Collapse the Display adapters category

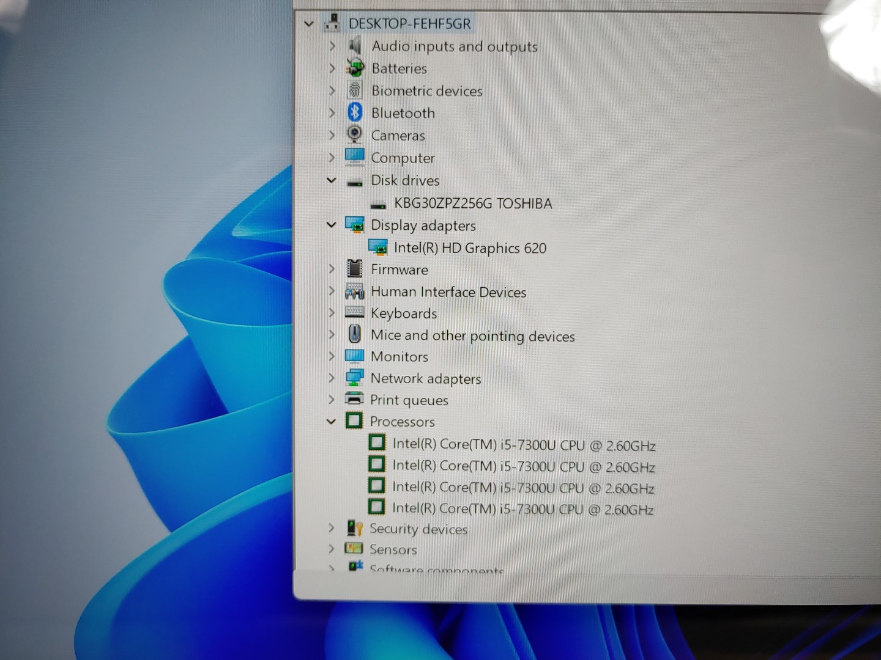coord(332,225)
